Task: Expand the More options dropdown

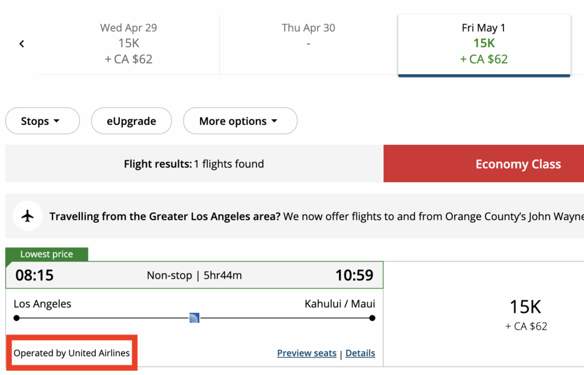Action: [x=240, y=121]
